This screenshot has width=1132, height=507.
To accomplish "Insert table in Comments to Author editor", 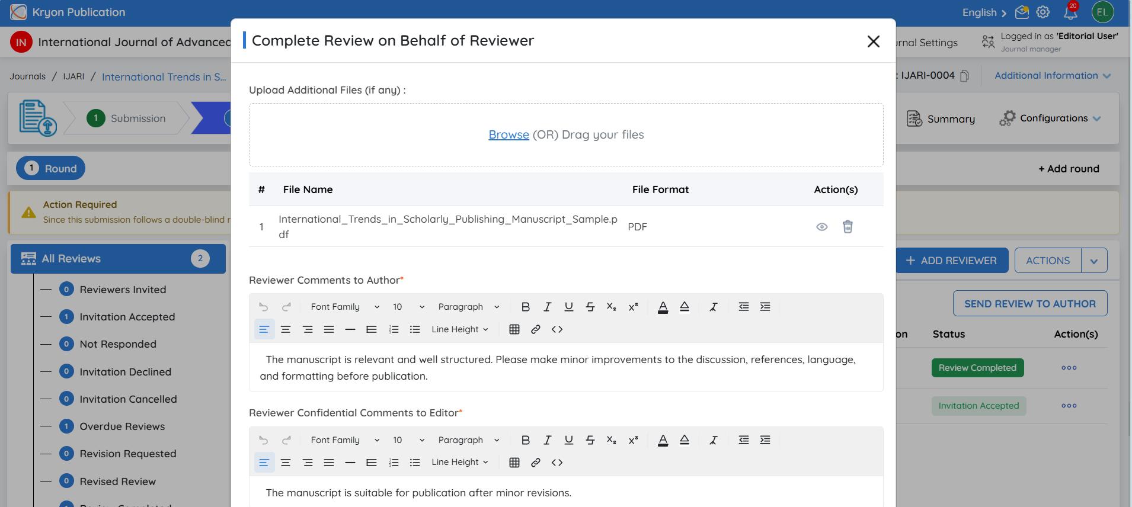I will [x=514, y=329].
